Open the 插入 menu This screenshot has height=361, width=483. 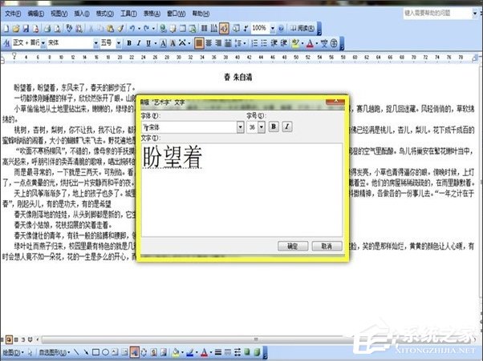point(84,14)
